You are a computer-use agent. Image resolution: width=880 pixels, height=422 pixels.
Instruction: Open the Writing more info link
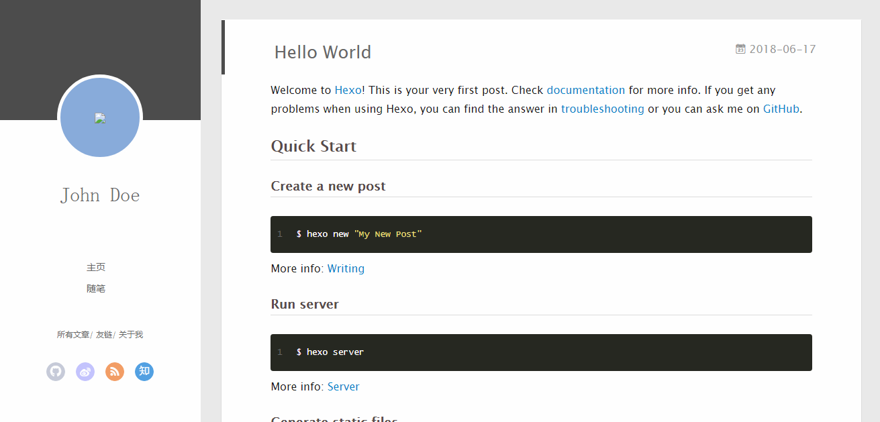(346, 268)
